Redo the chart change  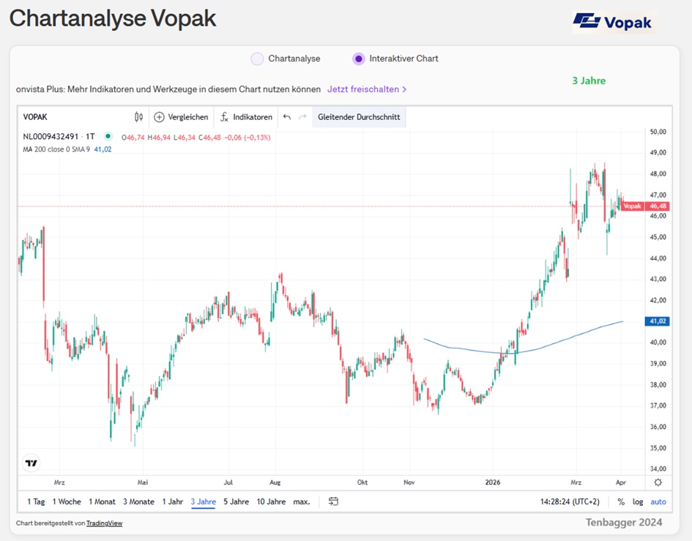point(302,117)
